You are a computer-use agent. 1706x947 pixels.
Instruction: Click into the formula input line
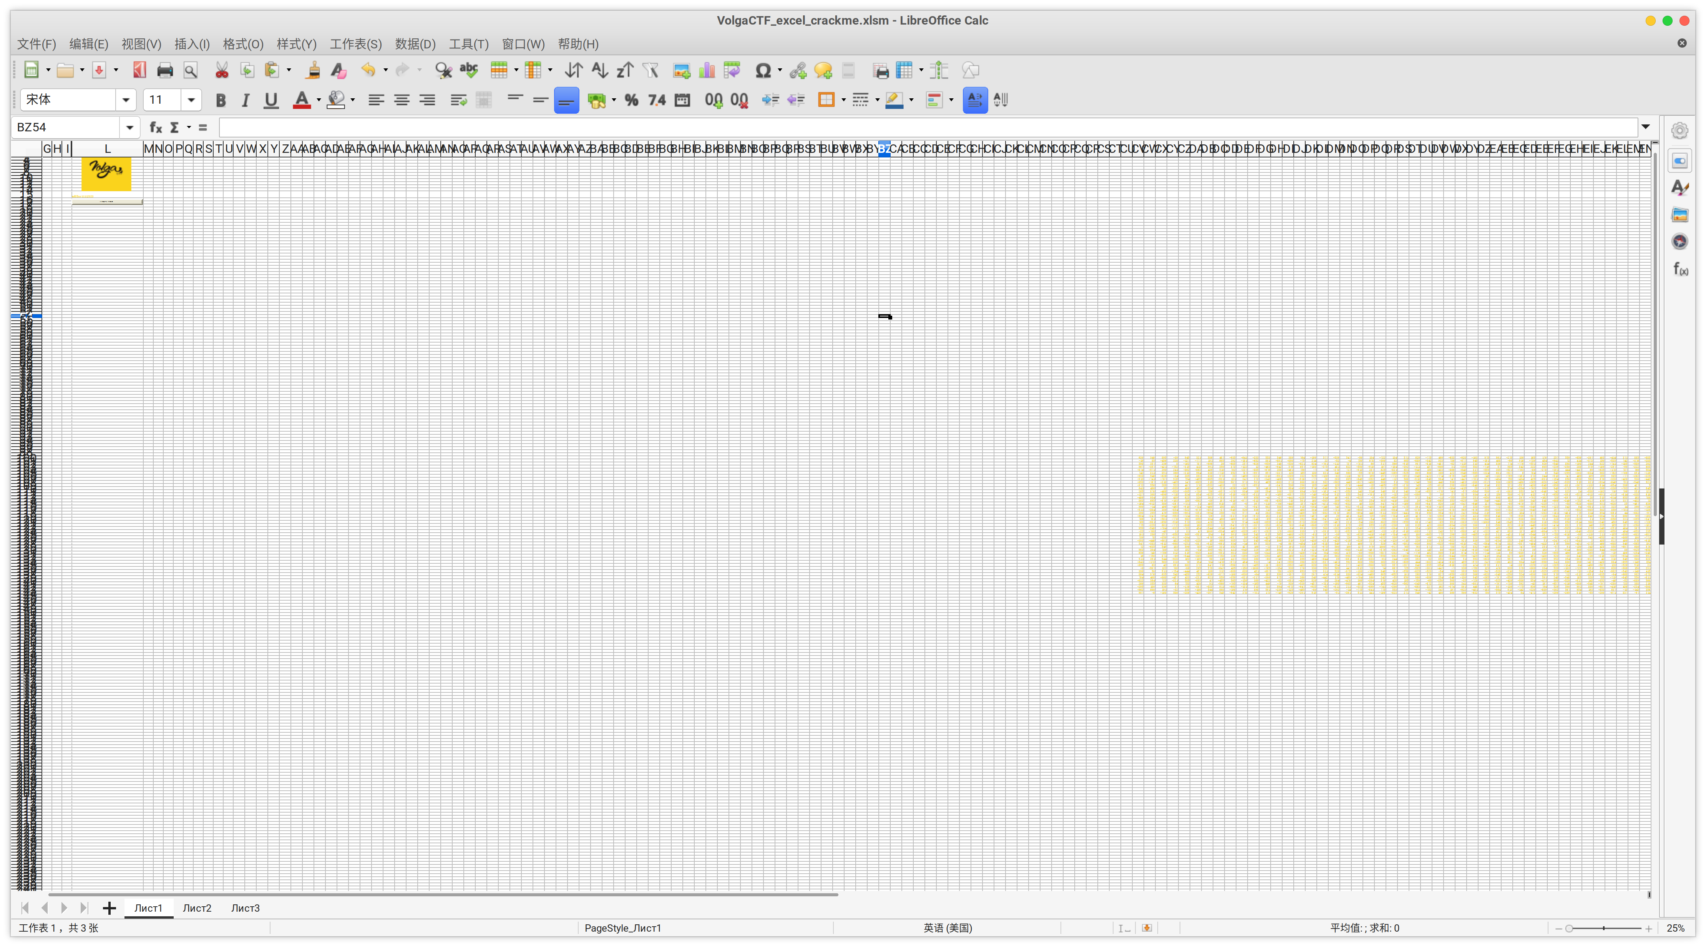(x=927, y=127)
